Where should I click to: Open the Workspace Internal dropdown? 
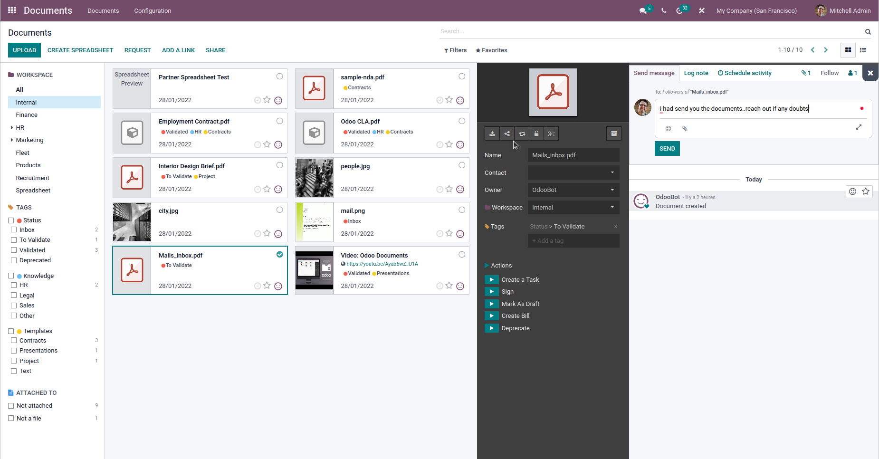tap(573, 208)
